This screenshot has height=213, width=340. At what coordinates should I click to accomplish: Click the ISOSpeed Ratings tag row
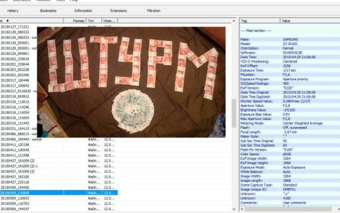[x=290, y=83]
